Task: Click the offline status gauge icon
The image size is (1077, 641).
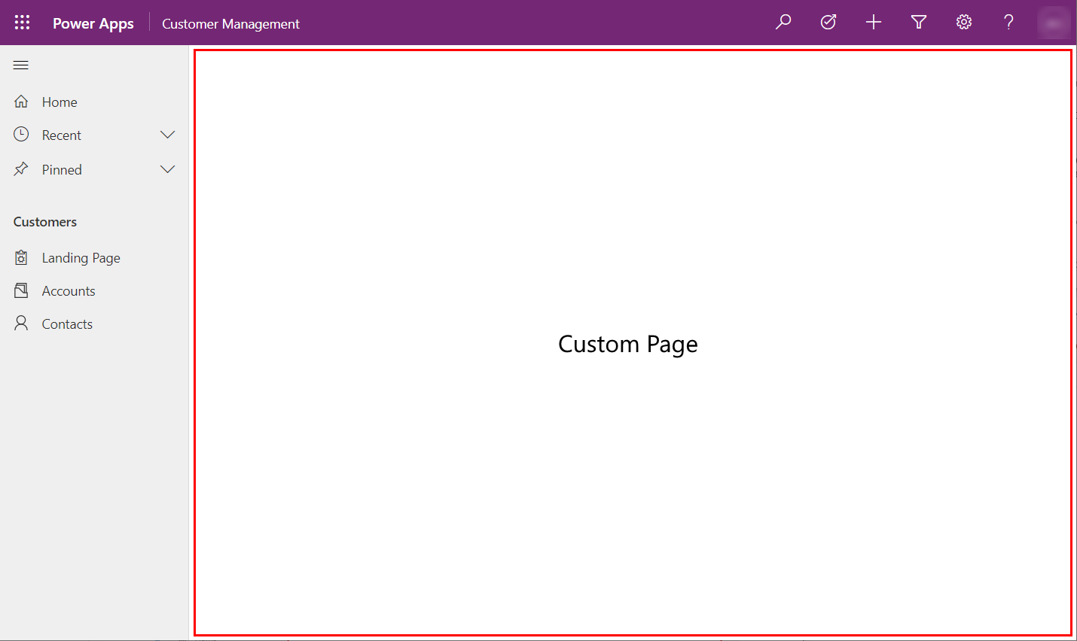Action: tap(828, 22)
